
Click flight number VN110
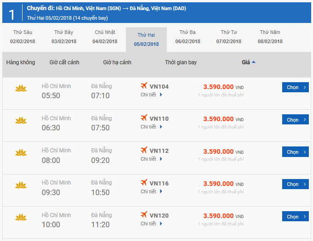[159, 119]
